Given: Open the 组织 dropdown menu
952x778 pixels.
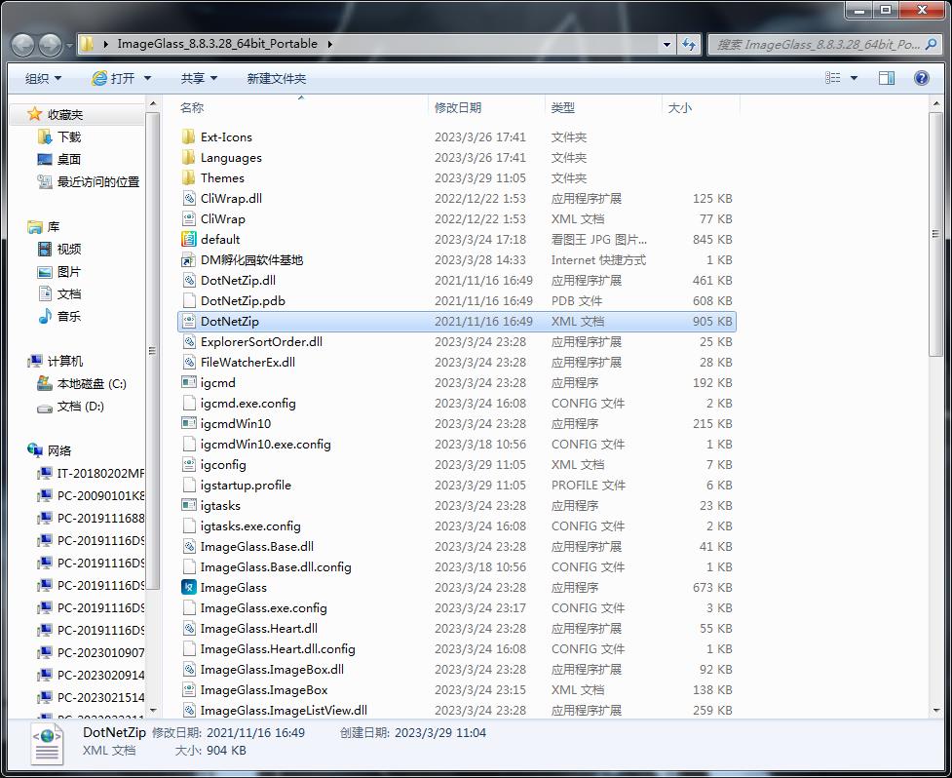Looking at the screenshot, I should pos(43,78).
